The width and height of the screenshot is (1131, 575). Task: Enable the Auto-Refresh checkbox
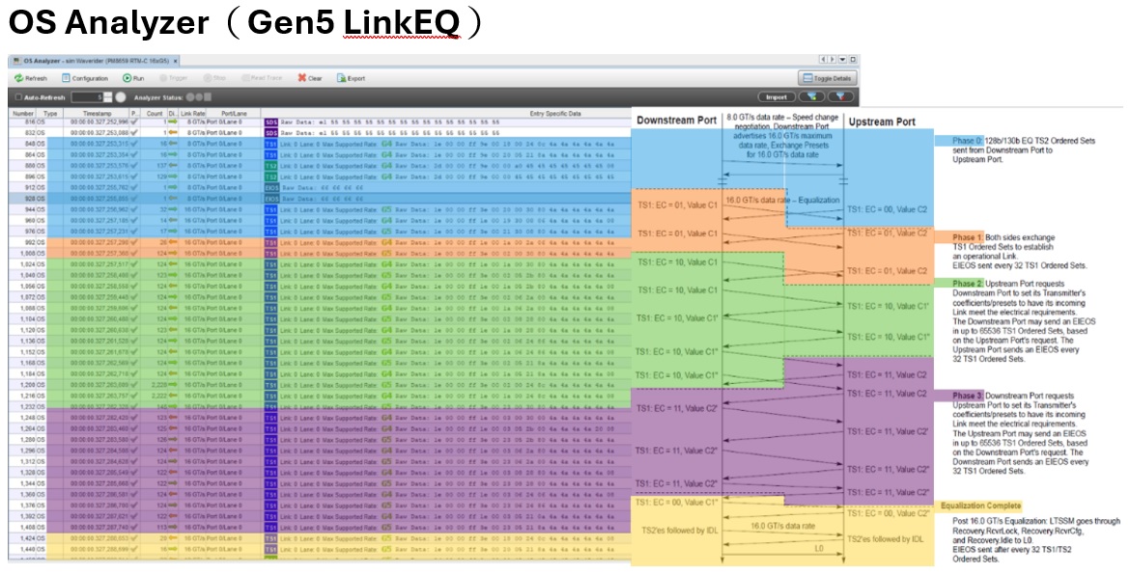(17, 97)
